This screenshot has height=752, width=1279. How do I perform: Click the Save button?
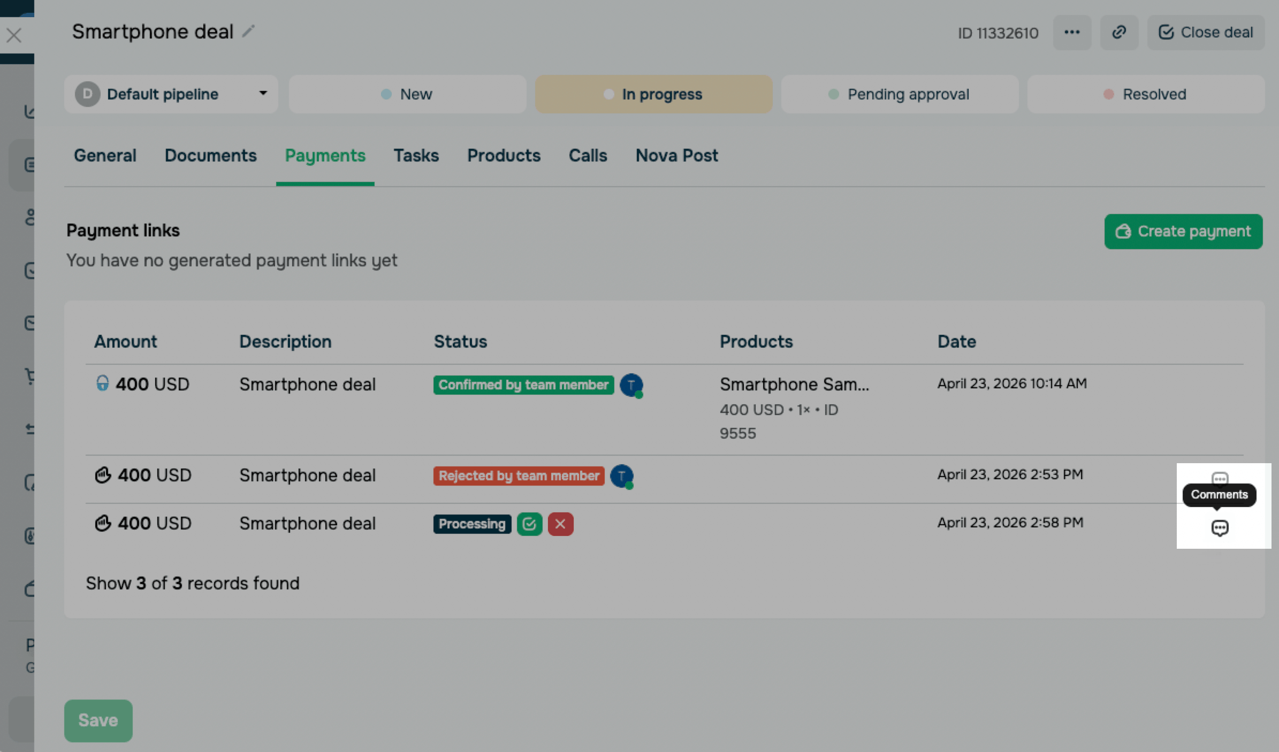[x=98, y=720]
